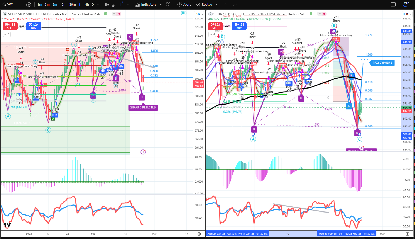Collapse the indicator legend on 1h chart
Screen dimensions: 415x239
click(212, 34)
